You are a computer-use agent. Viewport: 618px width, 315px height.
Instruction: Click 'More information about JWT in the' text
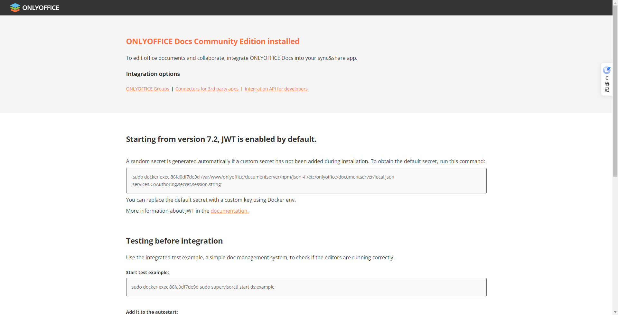(167, 211)
